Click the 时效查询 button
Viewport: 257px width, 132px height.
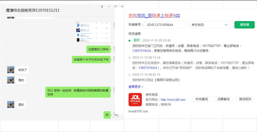coord(202,99)
